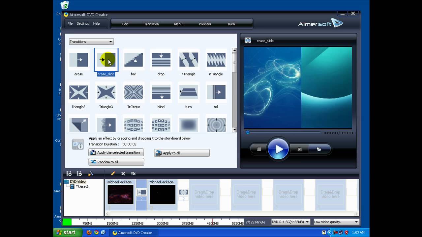Open the DVD-R 4.5G disc type dropdown
This screenshot has height=237, width=422.
pos(290,222)
